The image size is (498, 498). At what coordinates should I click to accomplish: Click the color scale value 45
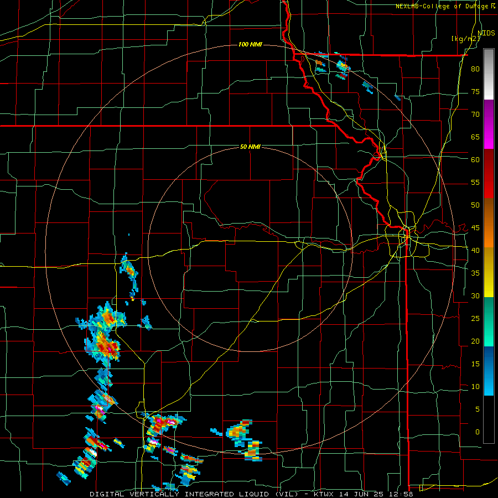[x=475, y=228]
